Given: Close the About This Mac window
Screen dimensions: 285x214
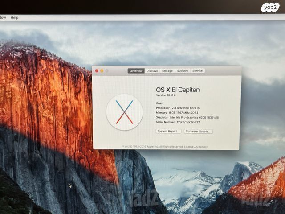Looking at the screenshot, I should (97, 71).
